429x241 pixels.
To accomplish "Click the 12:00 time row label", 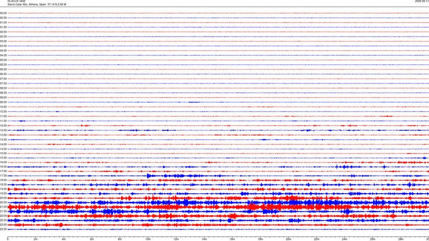I will [3, 126].
